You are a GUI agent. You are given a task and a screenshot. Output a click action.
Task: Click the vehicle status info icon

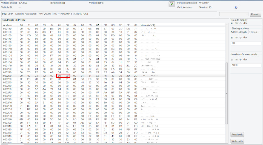pyautogui.click(x=236, y=8)
